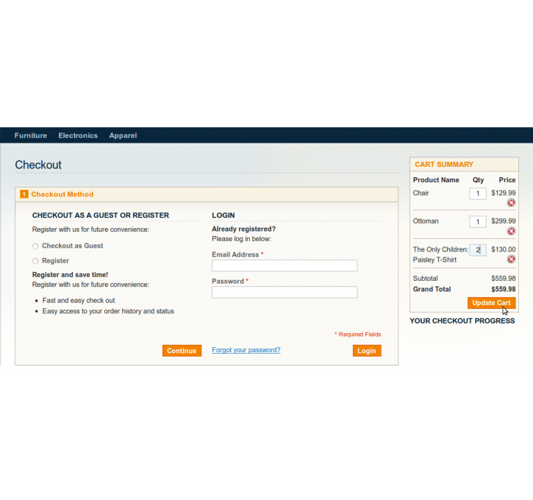Select the Register radio option
Screen dimensions: 533x500
click(x=35, y=261)
